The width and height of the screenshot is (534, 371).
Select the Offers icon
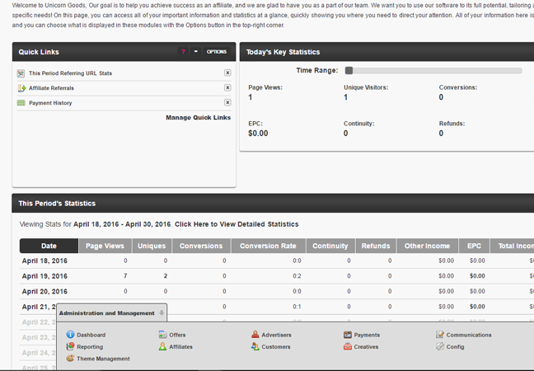coord(163,335)
